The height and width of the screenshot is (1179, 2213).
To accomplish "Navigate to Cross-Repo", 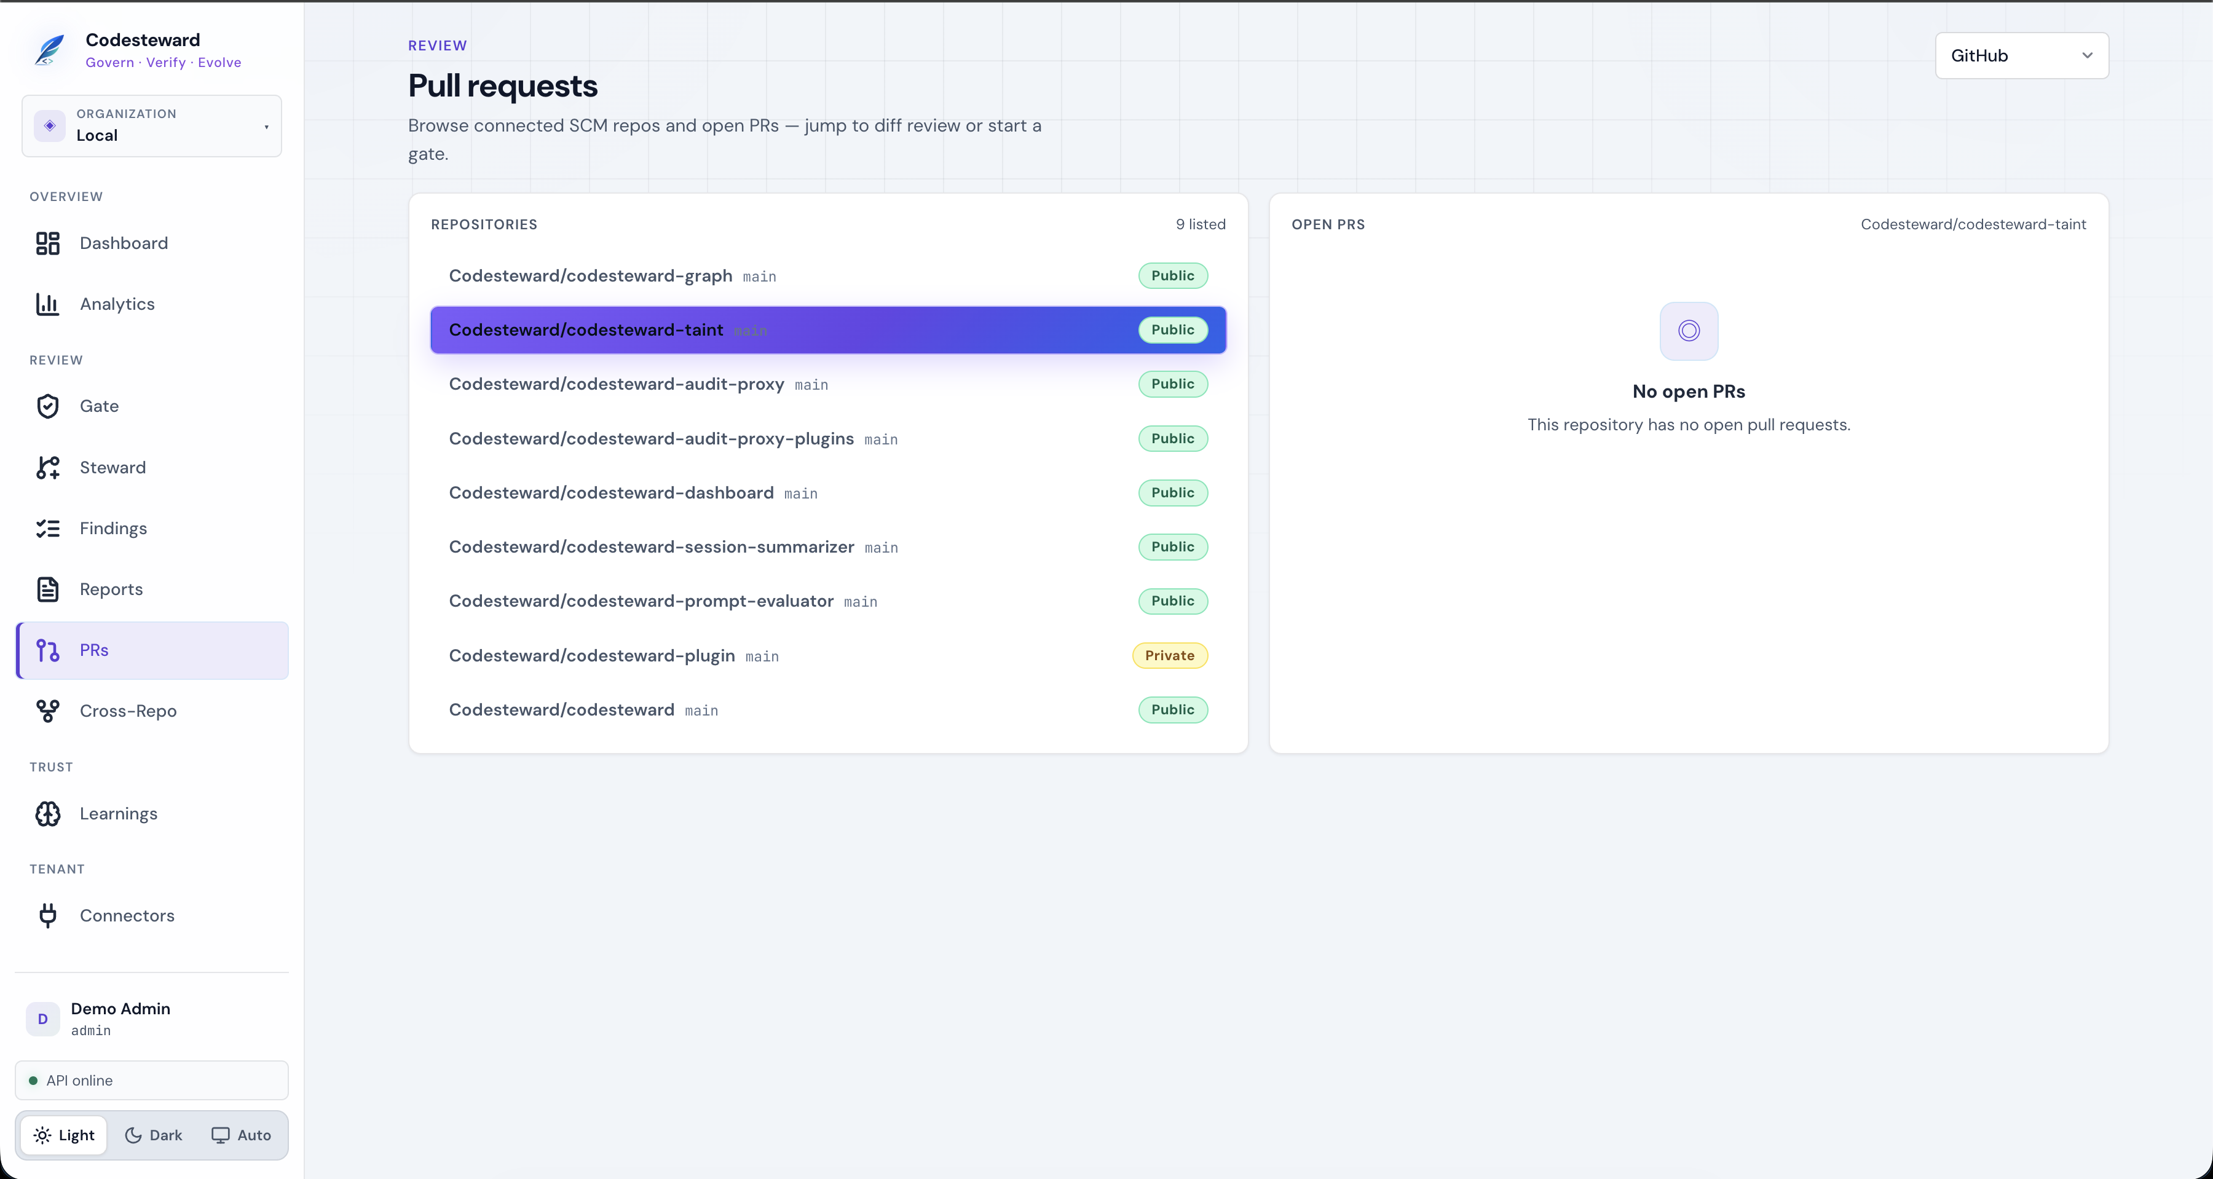I will pyautogui.click(x=152, y=712).
